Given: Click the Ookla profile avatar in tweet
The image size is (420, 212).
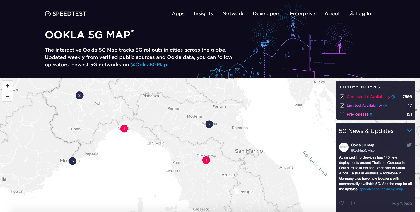Looking at the screenshot, I should click(x=344, y=147).
